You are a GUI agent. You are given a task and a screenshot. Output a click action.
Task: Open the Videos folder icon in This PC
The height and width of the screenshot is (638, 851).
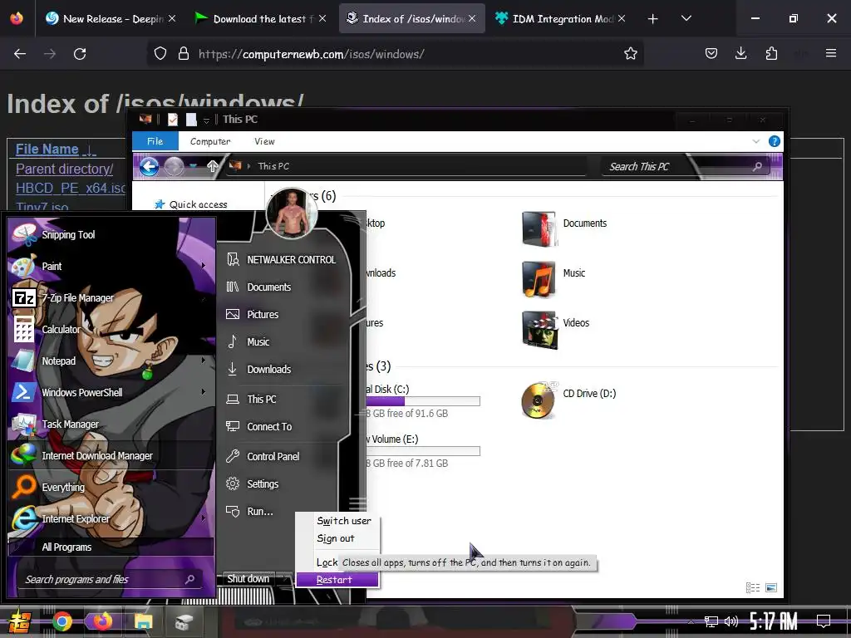point(539,329)
